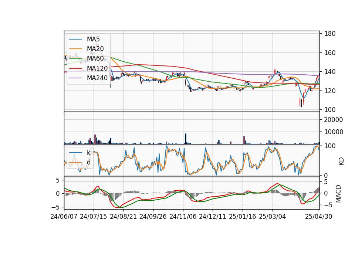Image resolution: width=355 pixels, height=255 pixels.
Task: Click the 24/06/07 date label
Action: point(64,217)
